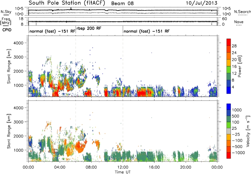Image resolution: width=251 pixels, height=174 pixels.
Task: Click the 'Time UT' axis title
Action: 123,172
